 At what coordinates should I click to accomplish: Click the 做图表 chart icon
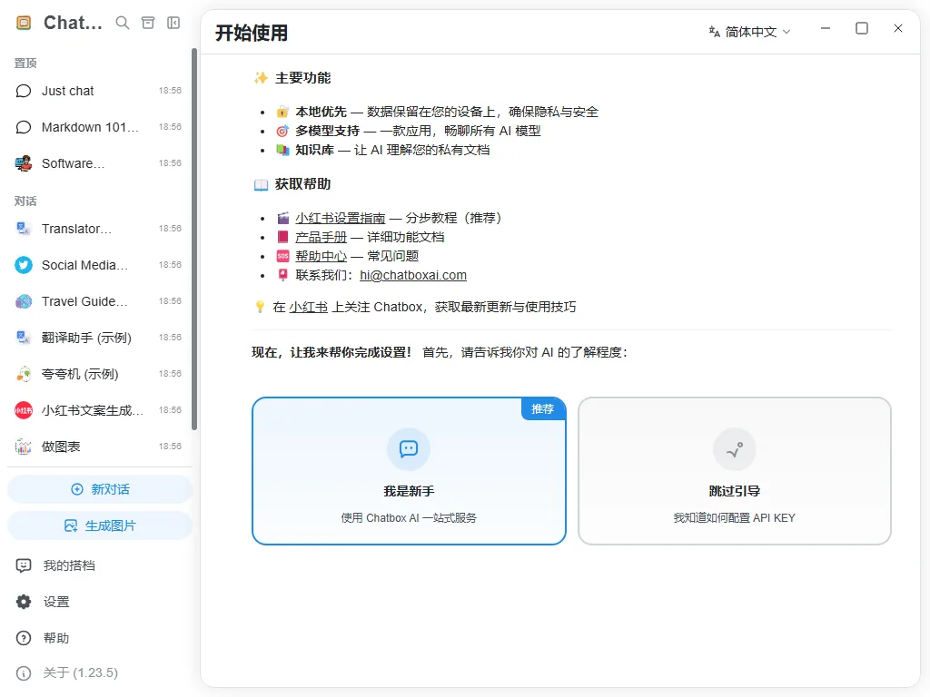pyautogui.click(x=24, y=447)
